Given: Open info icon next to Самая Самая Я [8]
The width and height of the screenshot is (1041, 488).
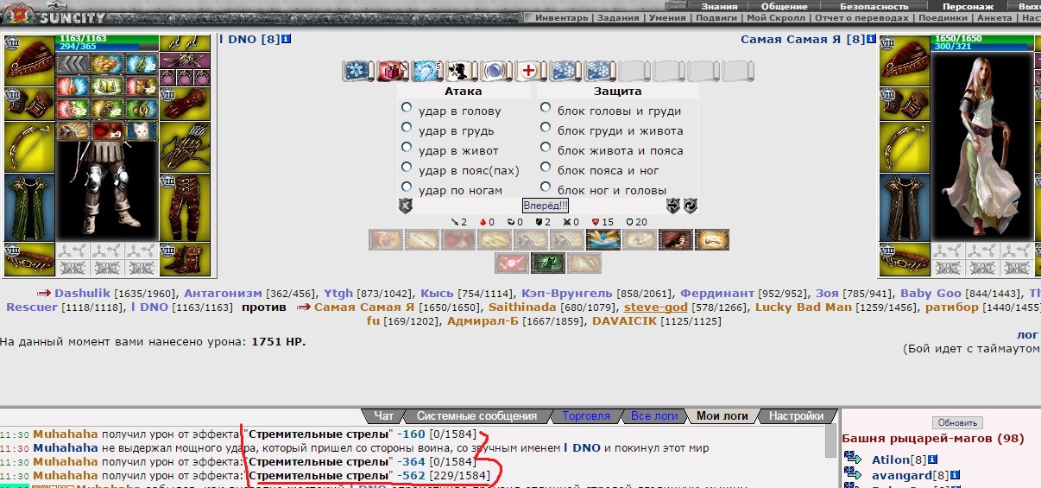Looking at the screenshot, I should tap(872, 39).
